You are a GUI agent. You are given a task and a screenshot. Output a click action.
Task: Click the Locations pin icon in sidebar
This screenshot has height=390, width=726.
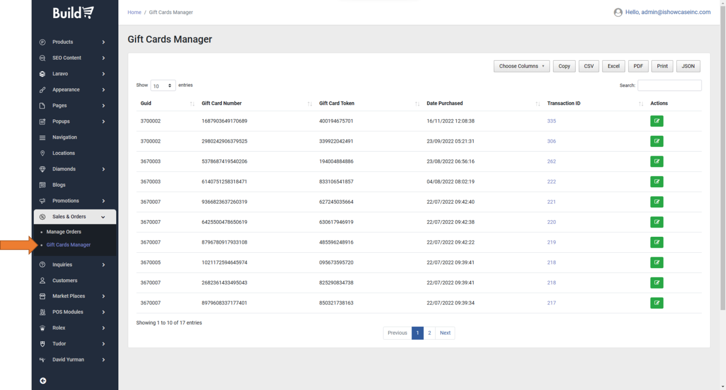[42, 153]
